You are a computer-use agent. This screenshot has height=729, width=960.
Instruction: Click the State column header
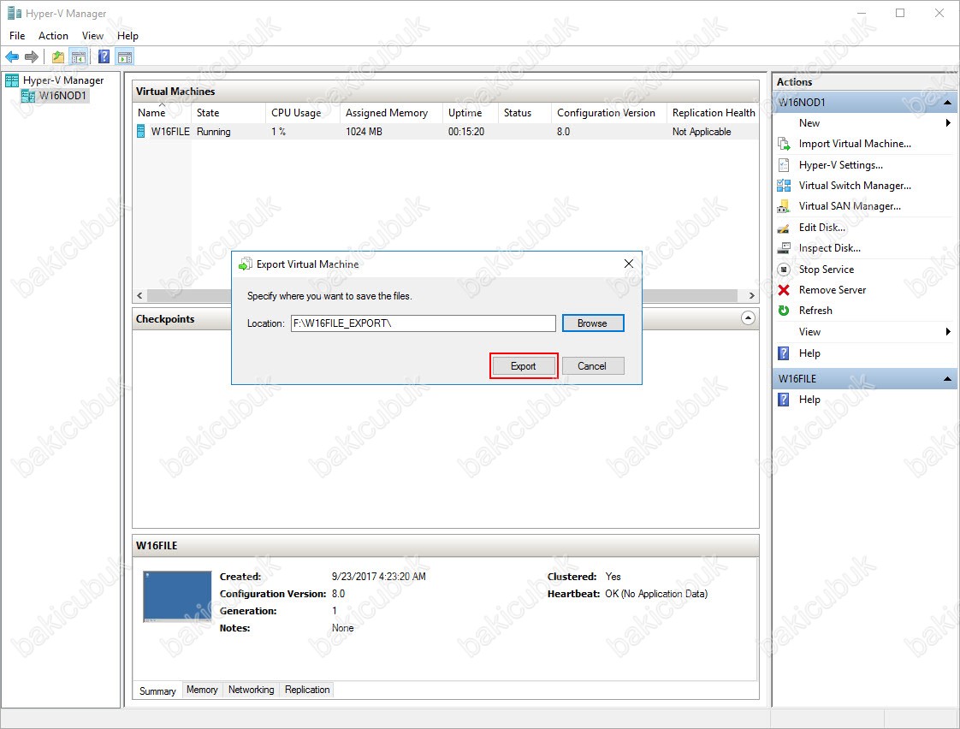228,113
